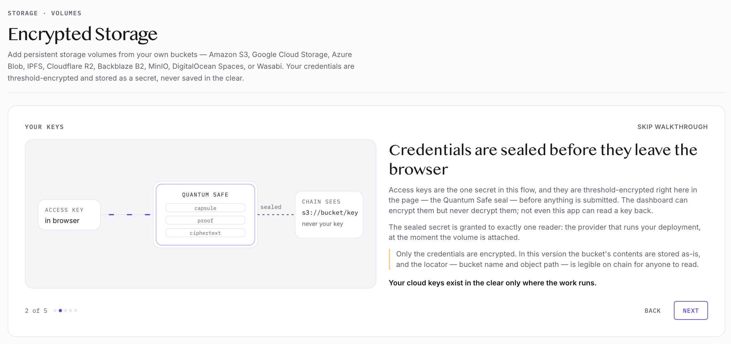Select the fourth pagination dot

[71, 311]
